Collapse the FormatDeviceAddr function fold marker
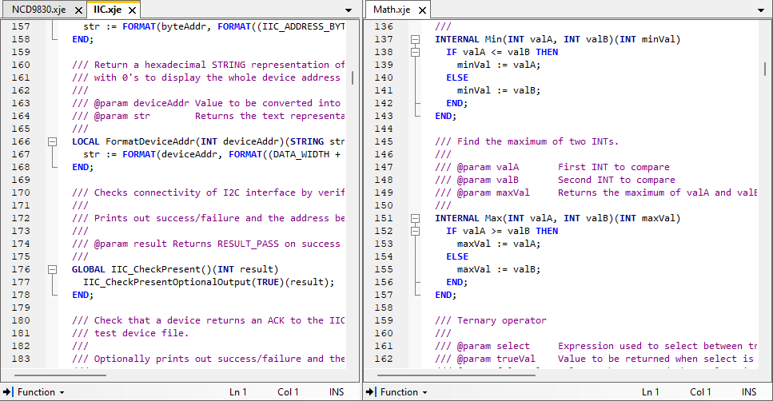 pos(53,141)
